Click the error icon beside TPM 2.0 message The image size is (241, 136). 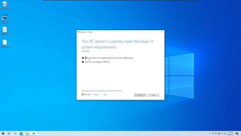pos(83,62)
